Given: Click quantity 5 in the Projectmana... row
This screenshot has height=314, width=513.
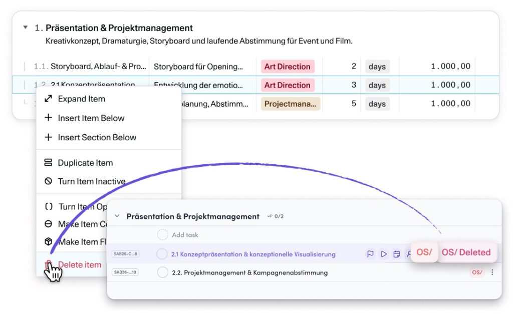Looking at the screenshot, I should click(354, 103).
